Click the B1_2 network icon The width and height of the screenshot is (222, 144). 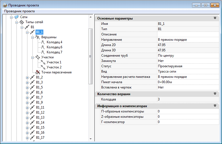pos(32,77)
